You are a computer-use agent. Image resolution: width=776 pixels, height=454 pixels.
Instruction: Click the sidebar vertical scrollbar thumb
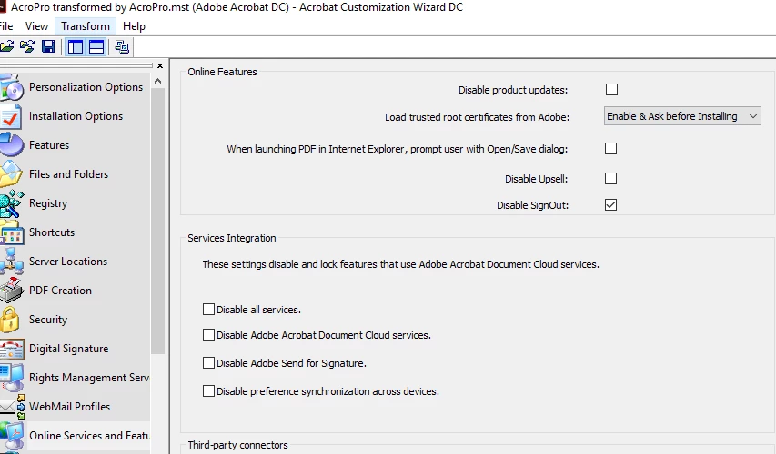pyautogui.click(x=158, y=222)
